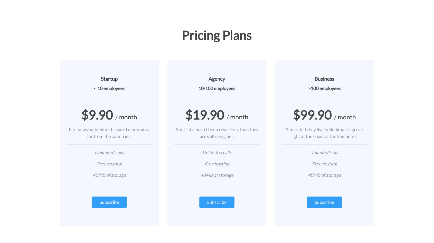Screen dimensions: 434x243
Task: Select the Business plan title
Action: click(324, 79)
